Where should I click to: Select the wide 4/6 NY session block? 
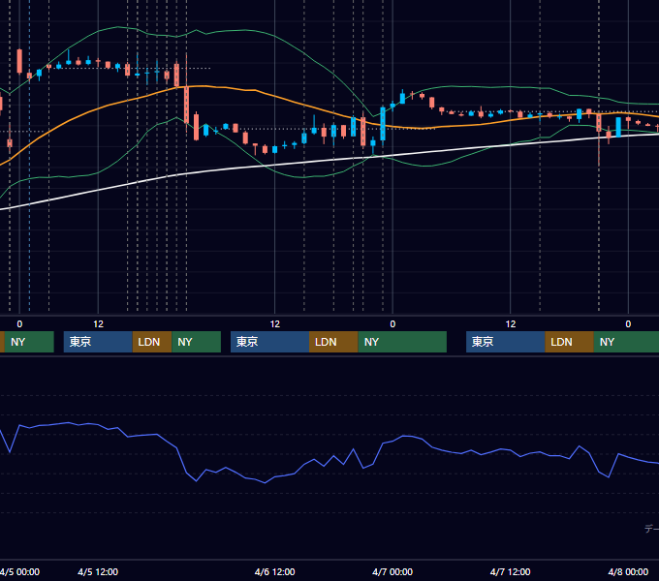point(402,342)
